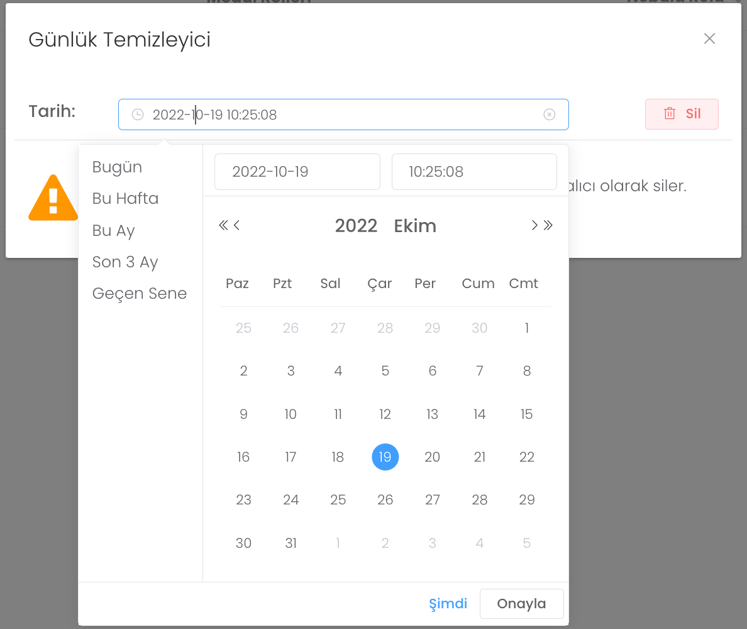Open the year 2022 selector
The width and height of the screenshot is (747, 629).
[x=356, y=226]
